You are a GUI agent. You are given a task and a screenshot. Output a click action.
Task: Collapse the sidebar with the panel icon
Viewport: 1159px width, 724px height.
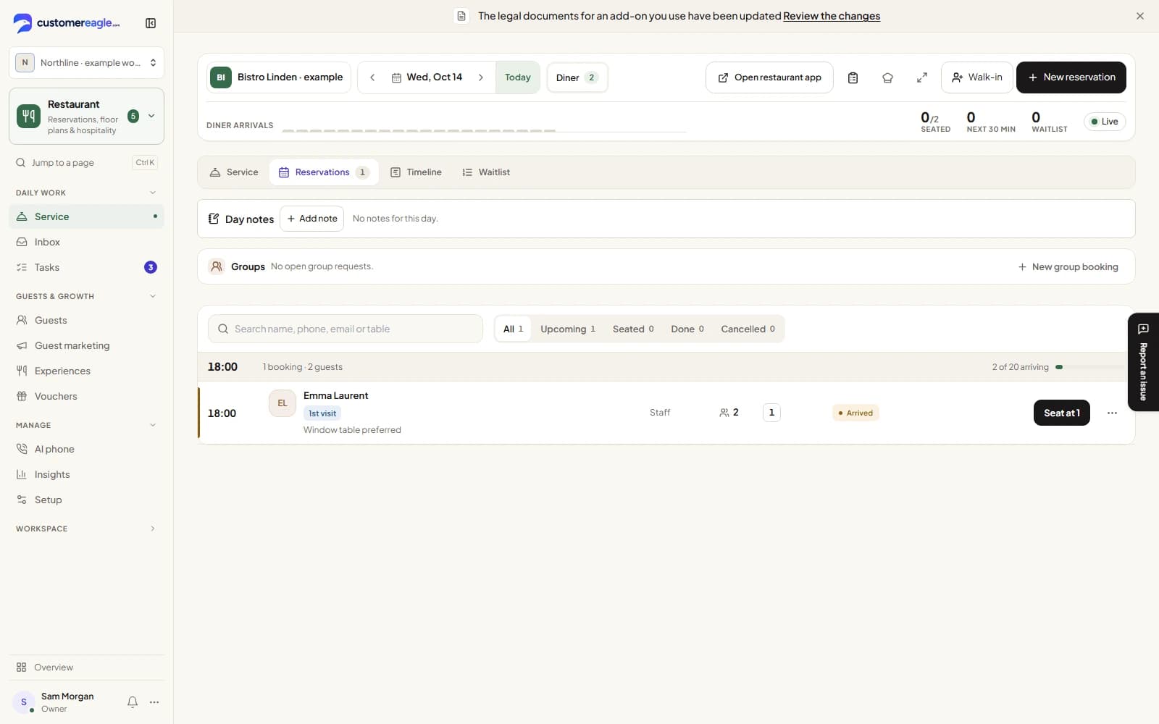coord(151,23)
